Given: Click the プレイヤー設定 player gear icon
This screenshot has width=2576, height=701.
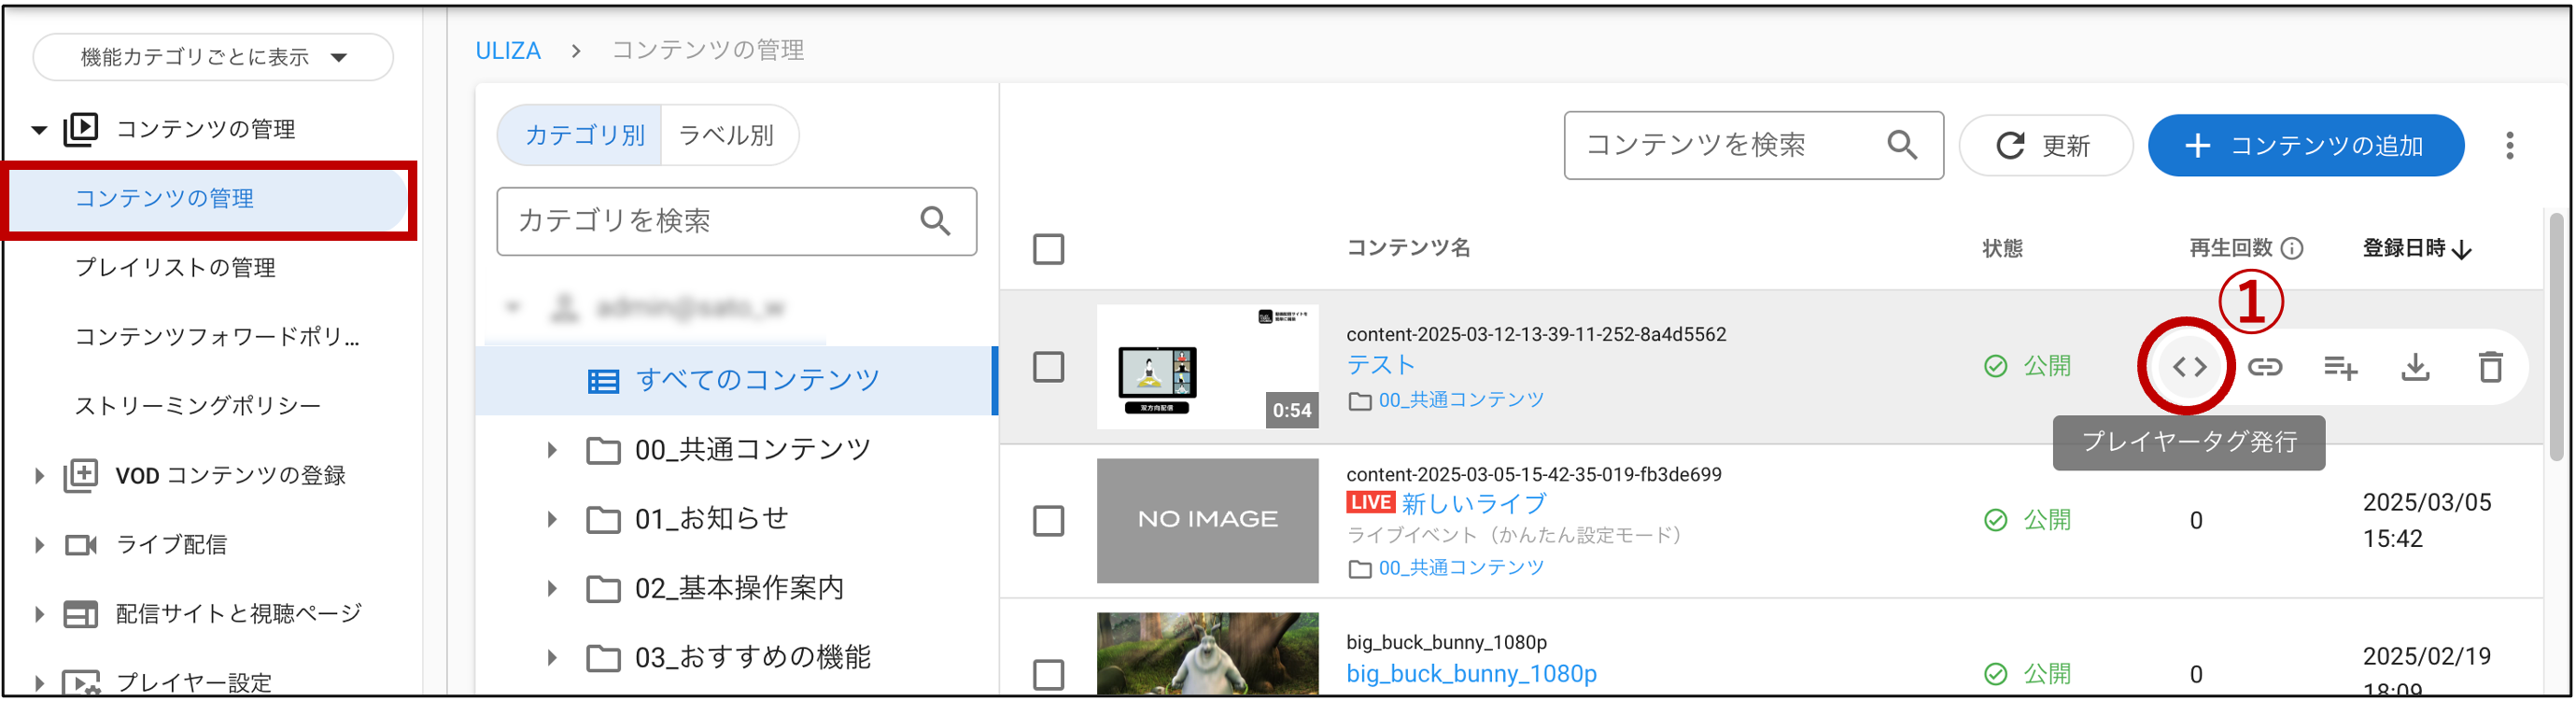Looking at the screenshot, I should [81, 683].
